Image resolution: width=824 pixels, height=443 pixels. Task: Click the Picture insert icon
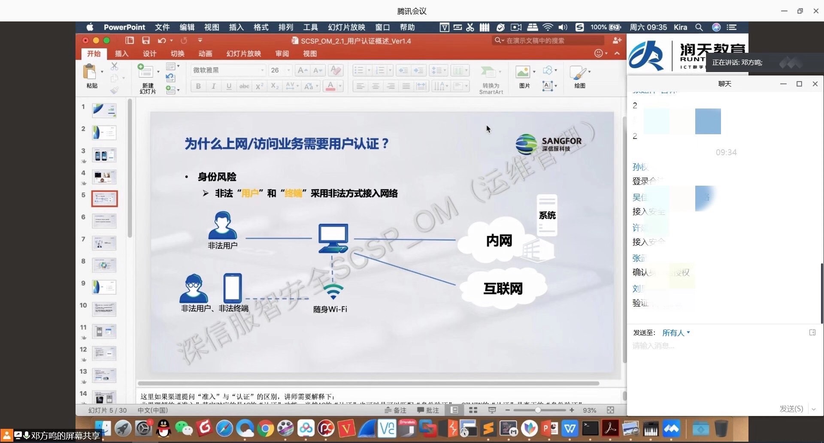click(x=522, y=72)
